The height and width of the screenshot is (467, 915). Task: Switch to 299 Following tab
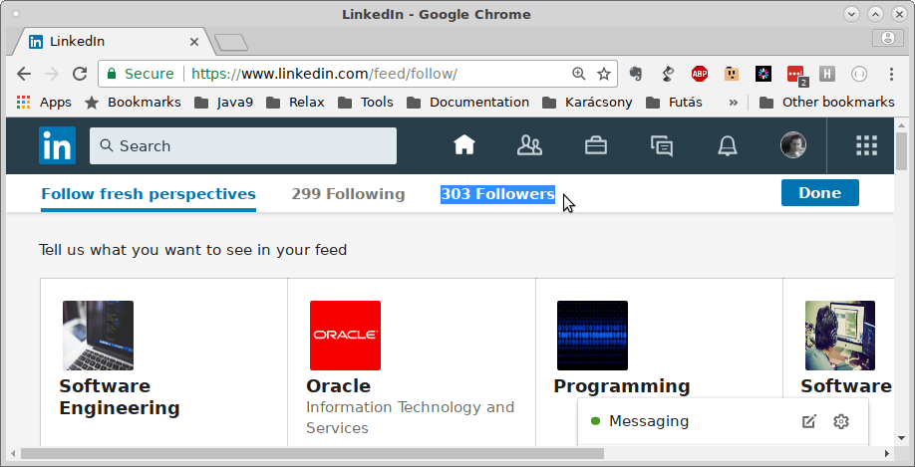(348, 194)
